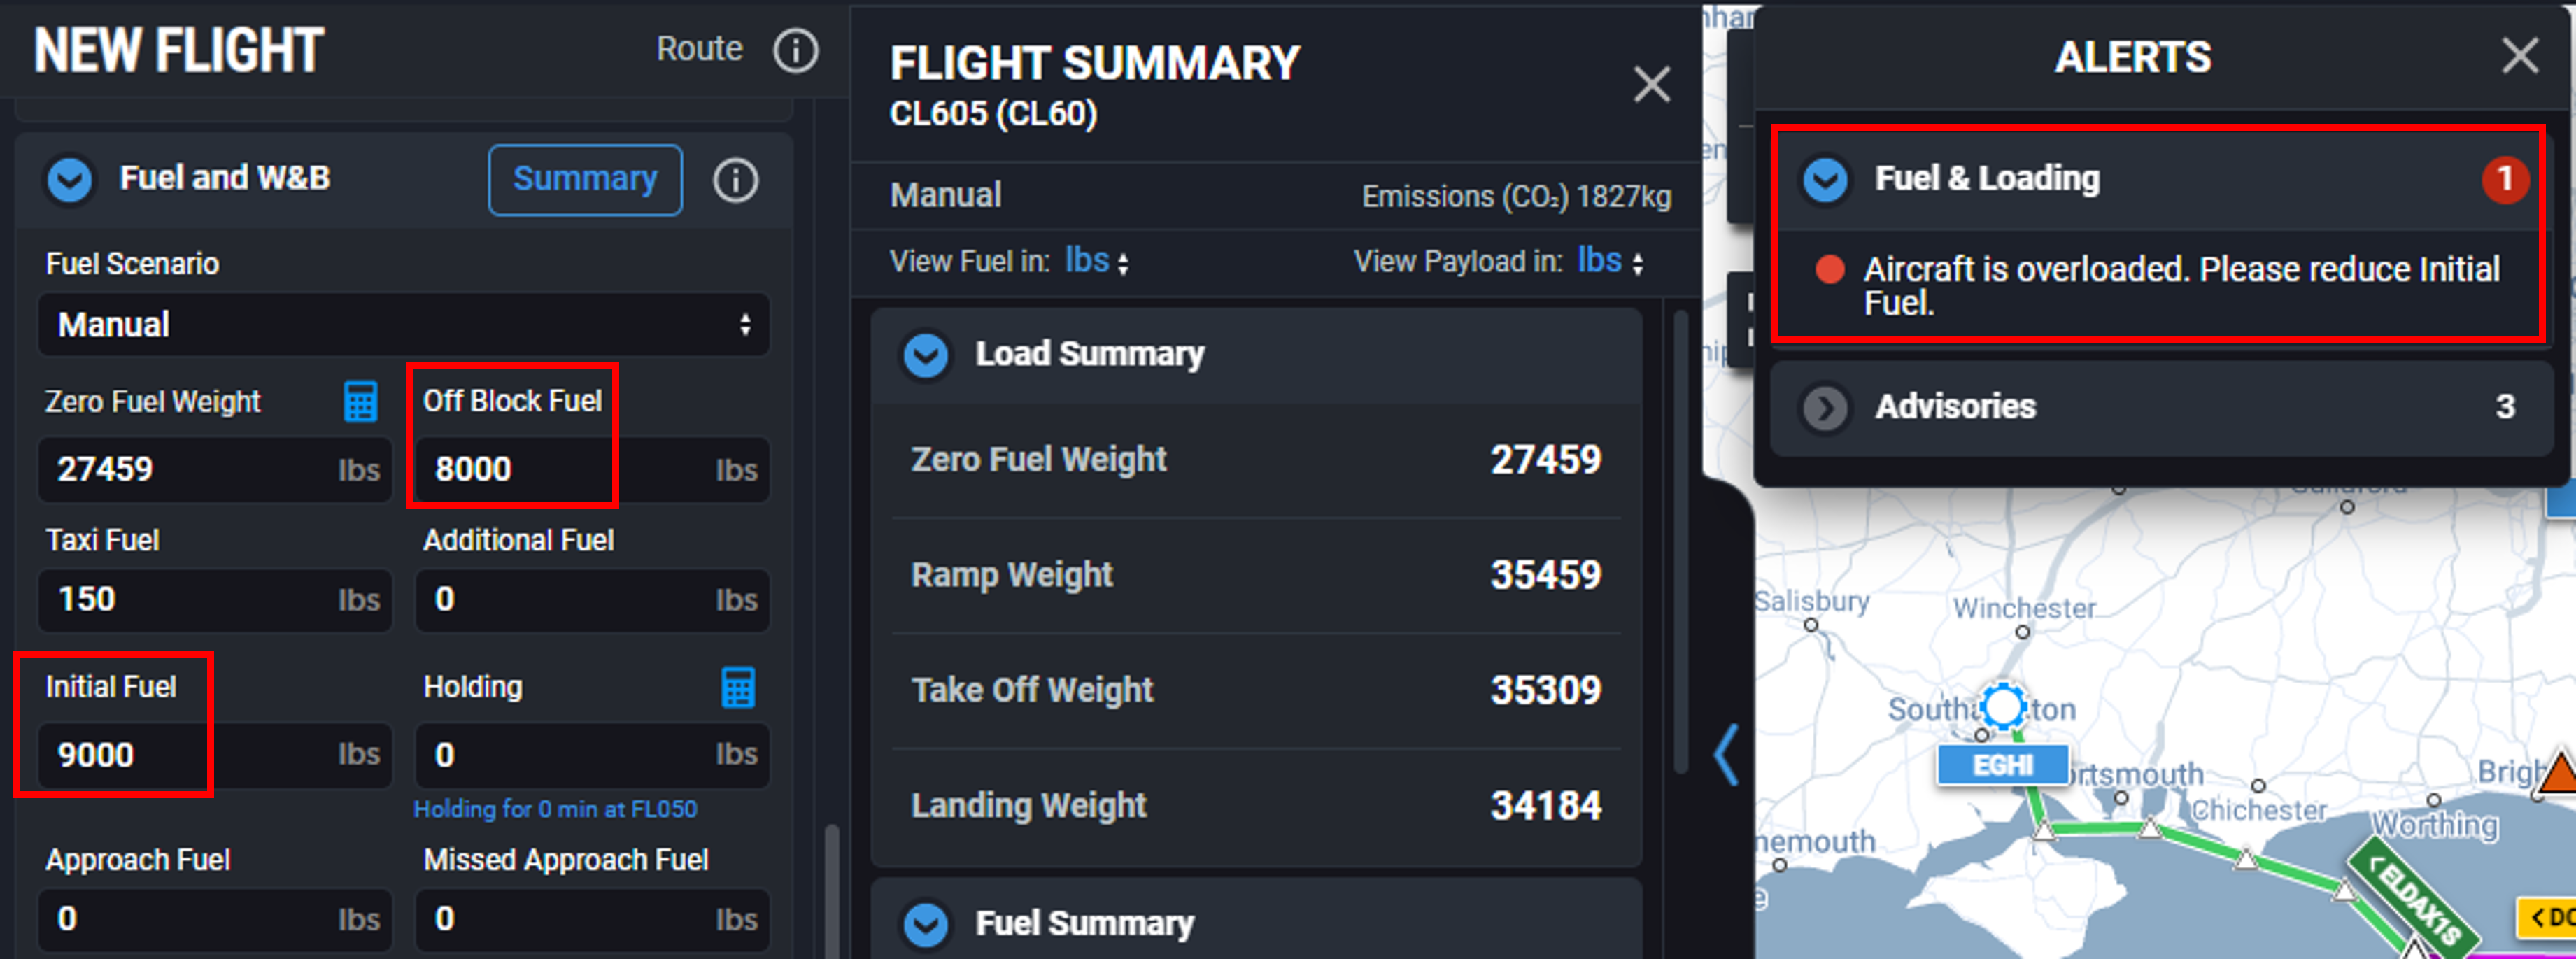The height and width of the screenshot is (959, 2576).
Task: Click the Summary button
Action: click(x=585, y=180)
